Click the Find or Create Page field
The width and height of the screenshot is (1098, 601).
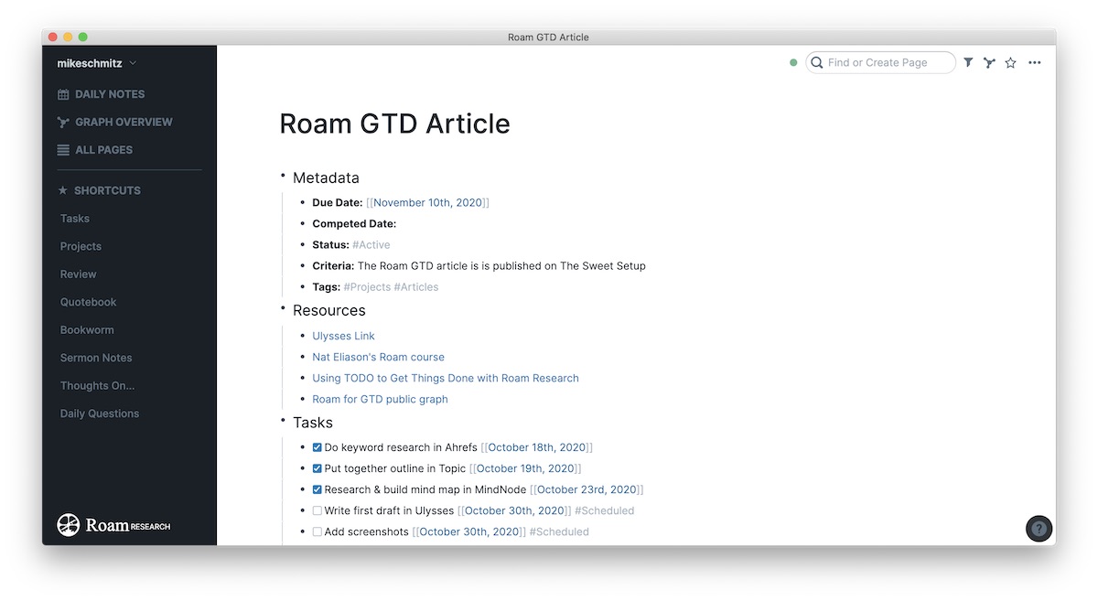click(x=880, y=62)
